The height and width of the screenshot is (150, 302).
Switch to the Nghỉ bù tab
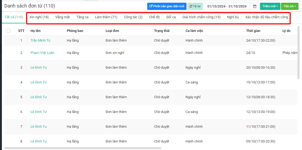[233, 17]
